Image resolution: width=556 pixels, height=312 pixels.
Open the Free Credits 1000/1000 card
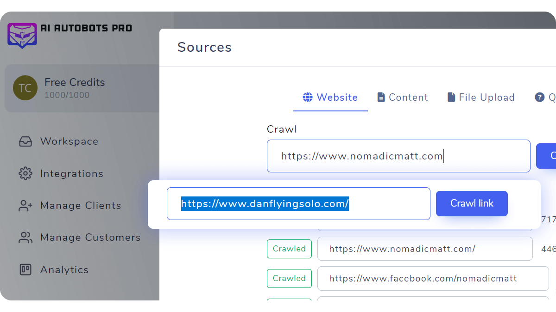click(82, 88)
